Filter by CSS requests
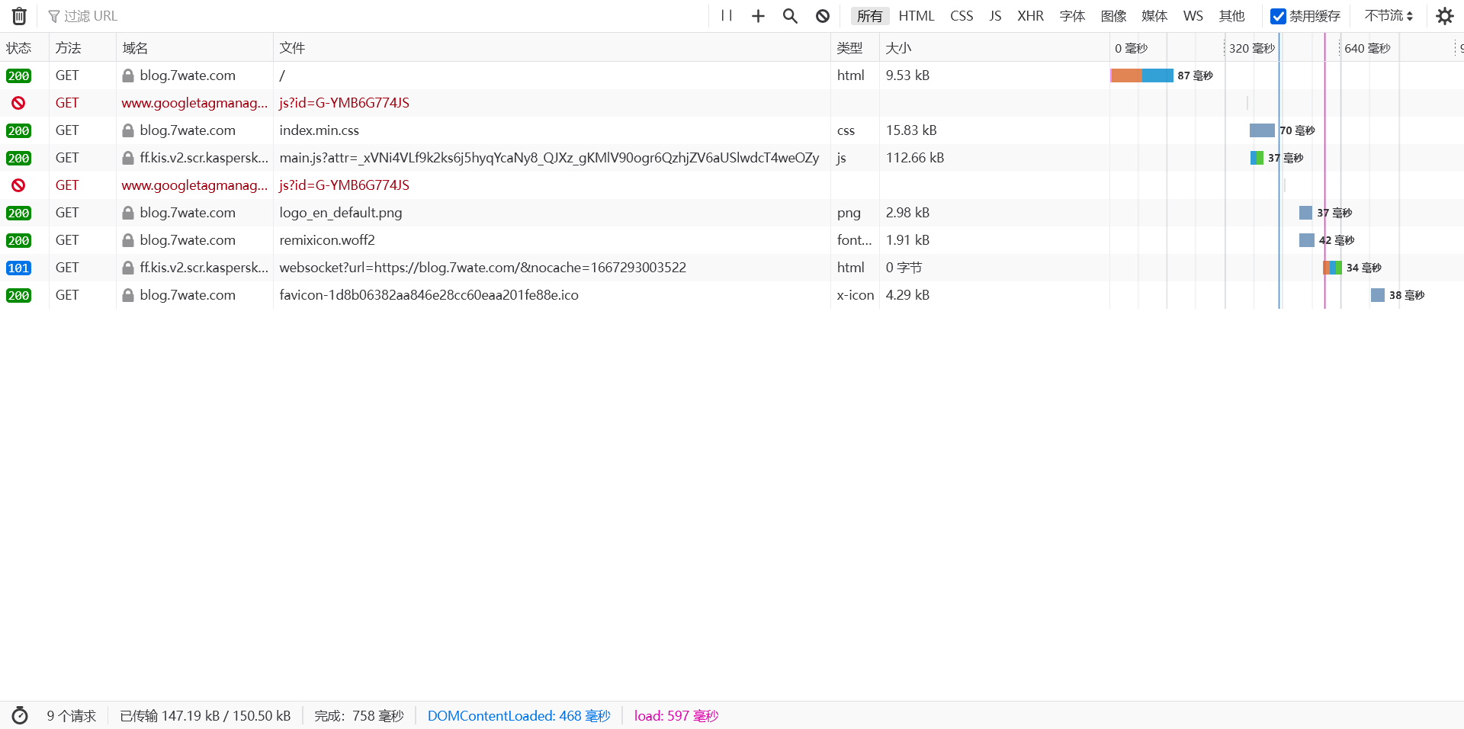The image size is (1464, 729). pos(961,16)
